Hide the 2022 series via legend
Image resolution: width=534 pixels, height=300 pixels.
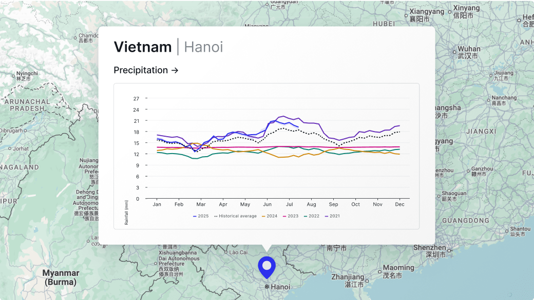pyautogui.click(x=311, y=216)
